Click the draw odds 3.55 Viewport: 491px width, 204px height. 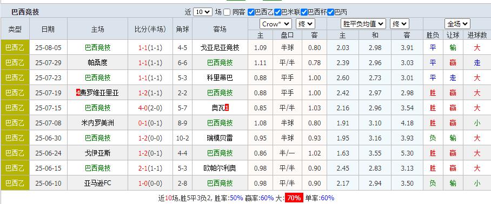click(375, 153)
